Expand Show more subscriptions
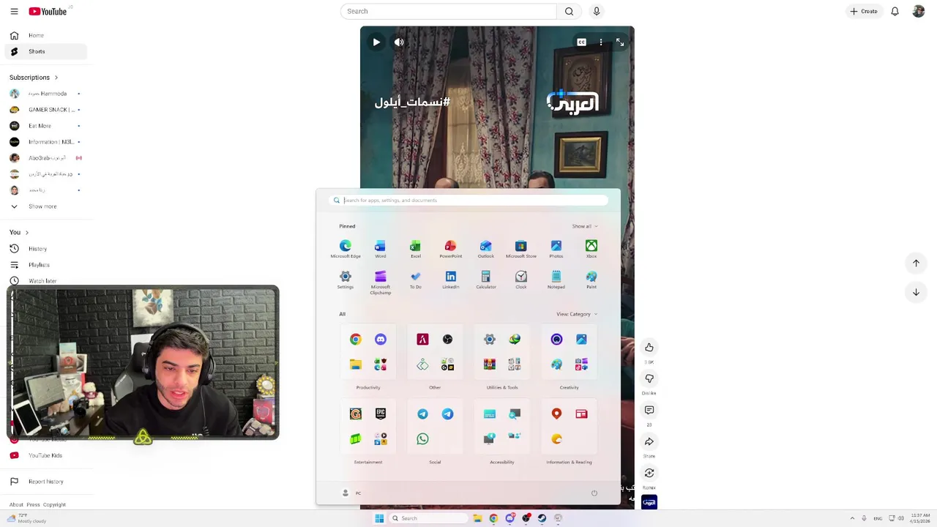 pyautogui.click(x=42, y=206)
